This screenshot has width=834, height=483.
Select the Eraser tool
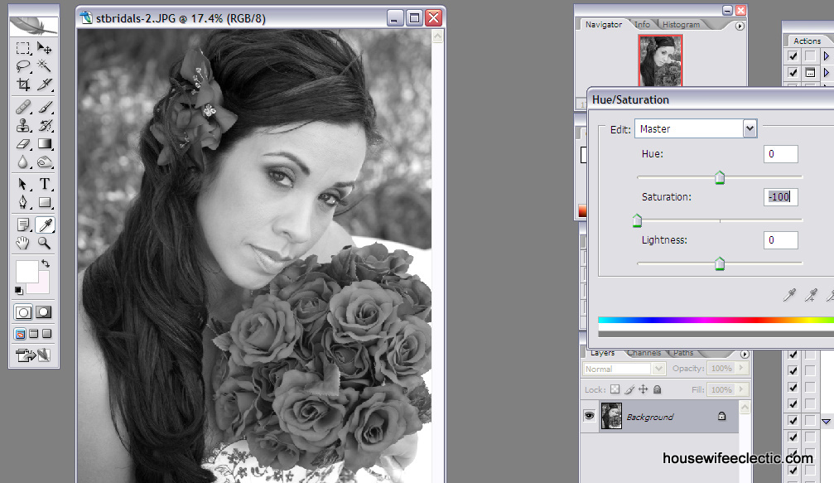(x=23, y=143)
